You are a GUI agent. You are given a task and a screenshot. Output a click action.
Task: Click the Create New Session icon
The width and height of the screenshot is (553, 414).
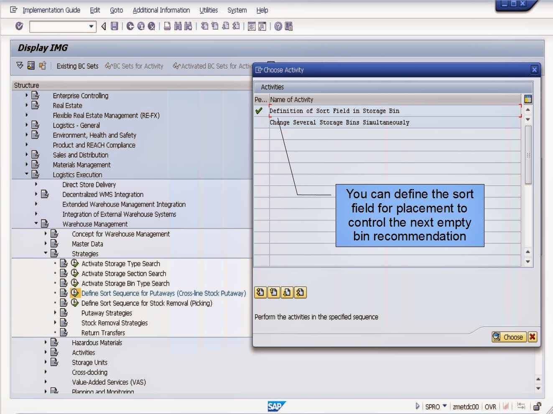point(252,26)
